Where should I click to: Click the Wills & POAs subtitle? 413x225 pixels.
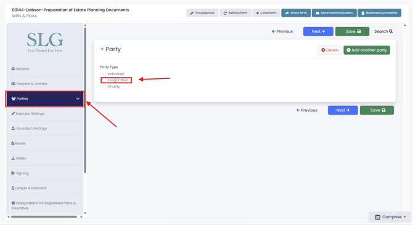24,16
